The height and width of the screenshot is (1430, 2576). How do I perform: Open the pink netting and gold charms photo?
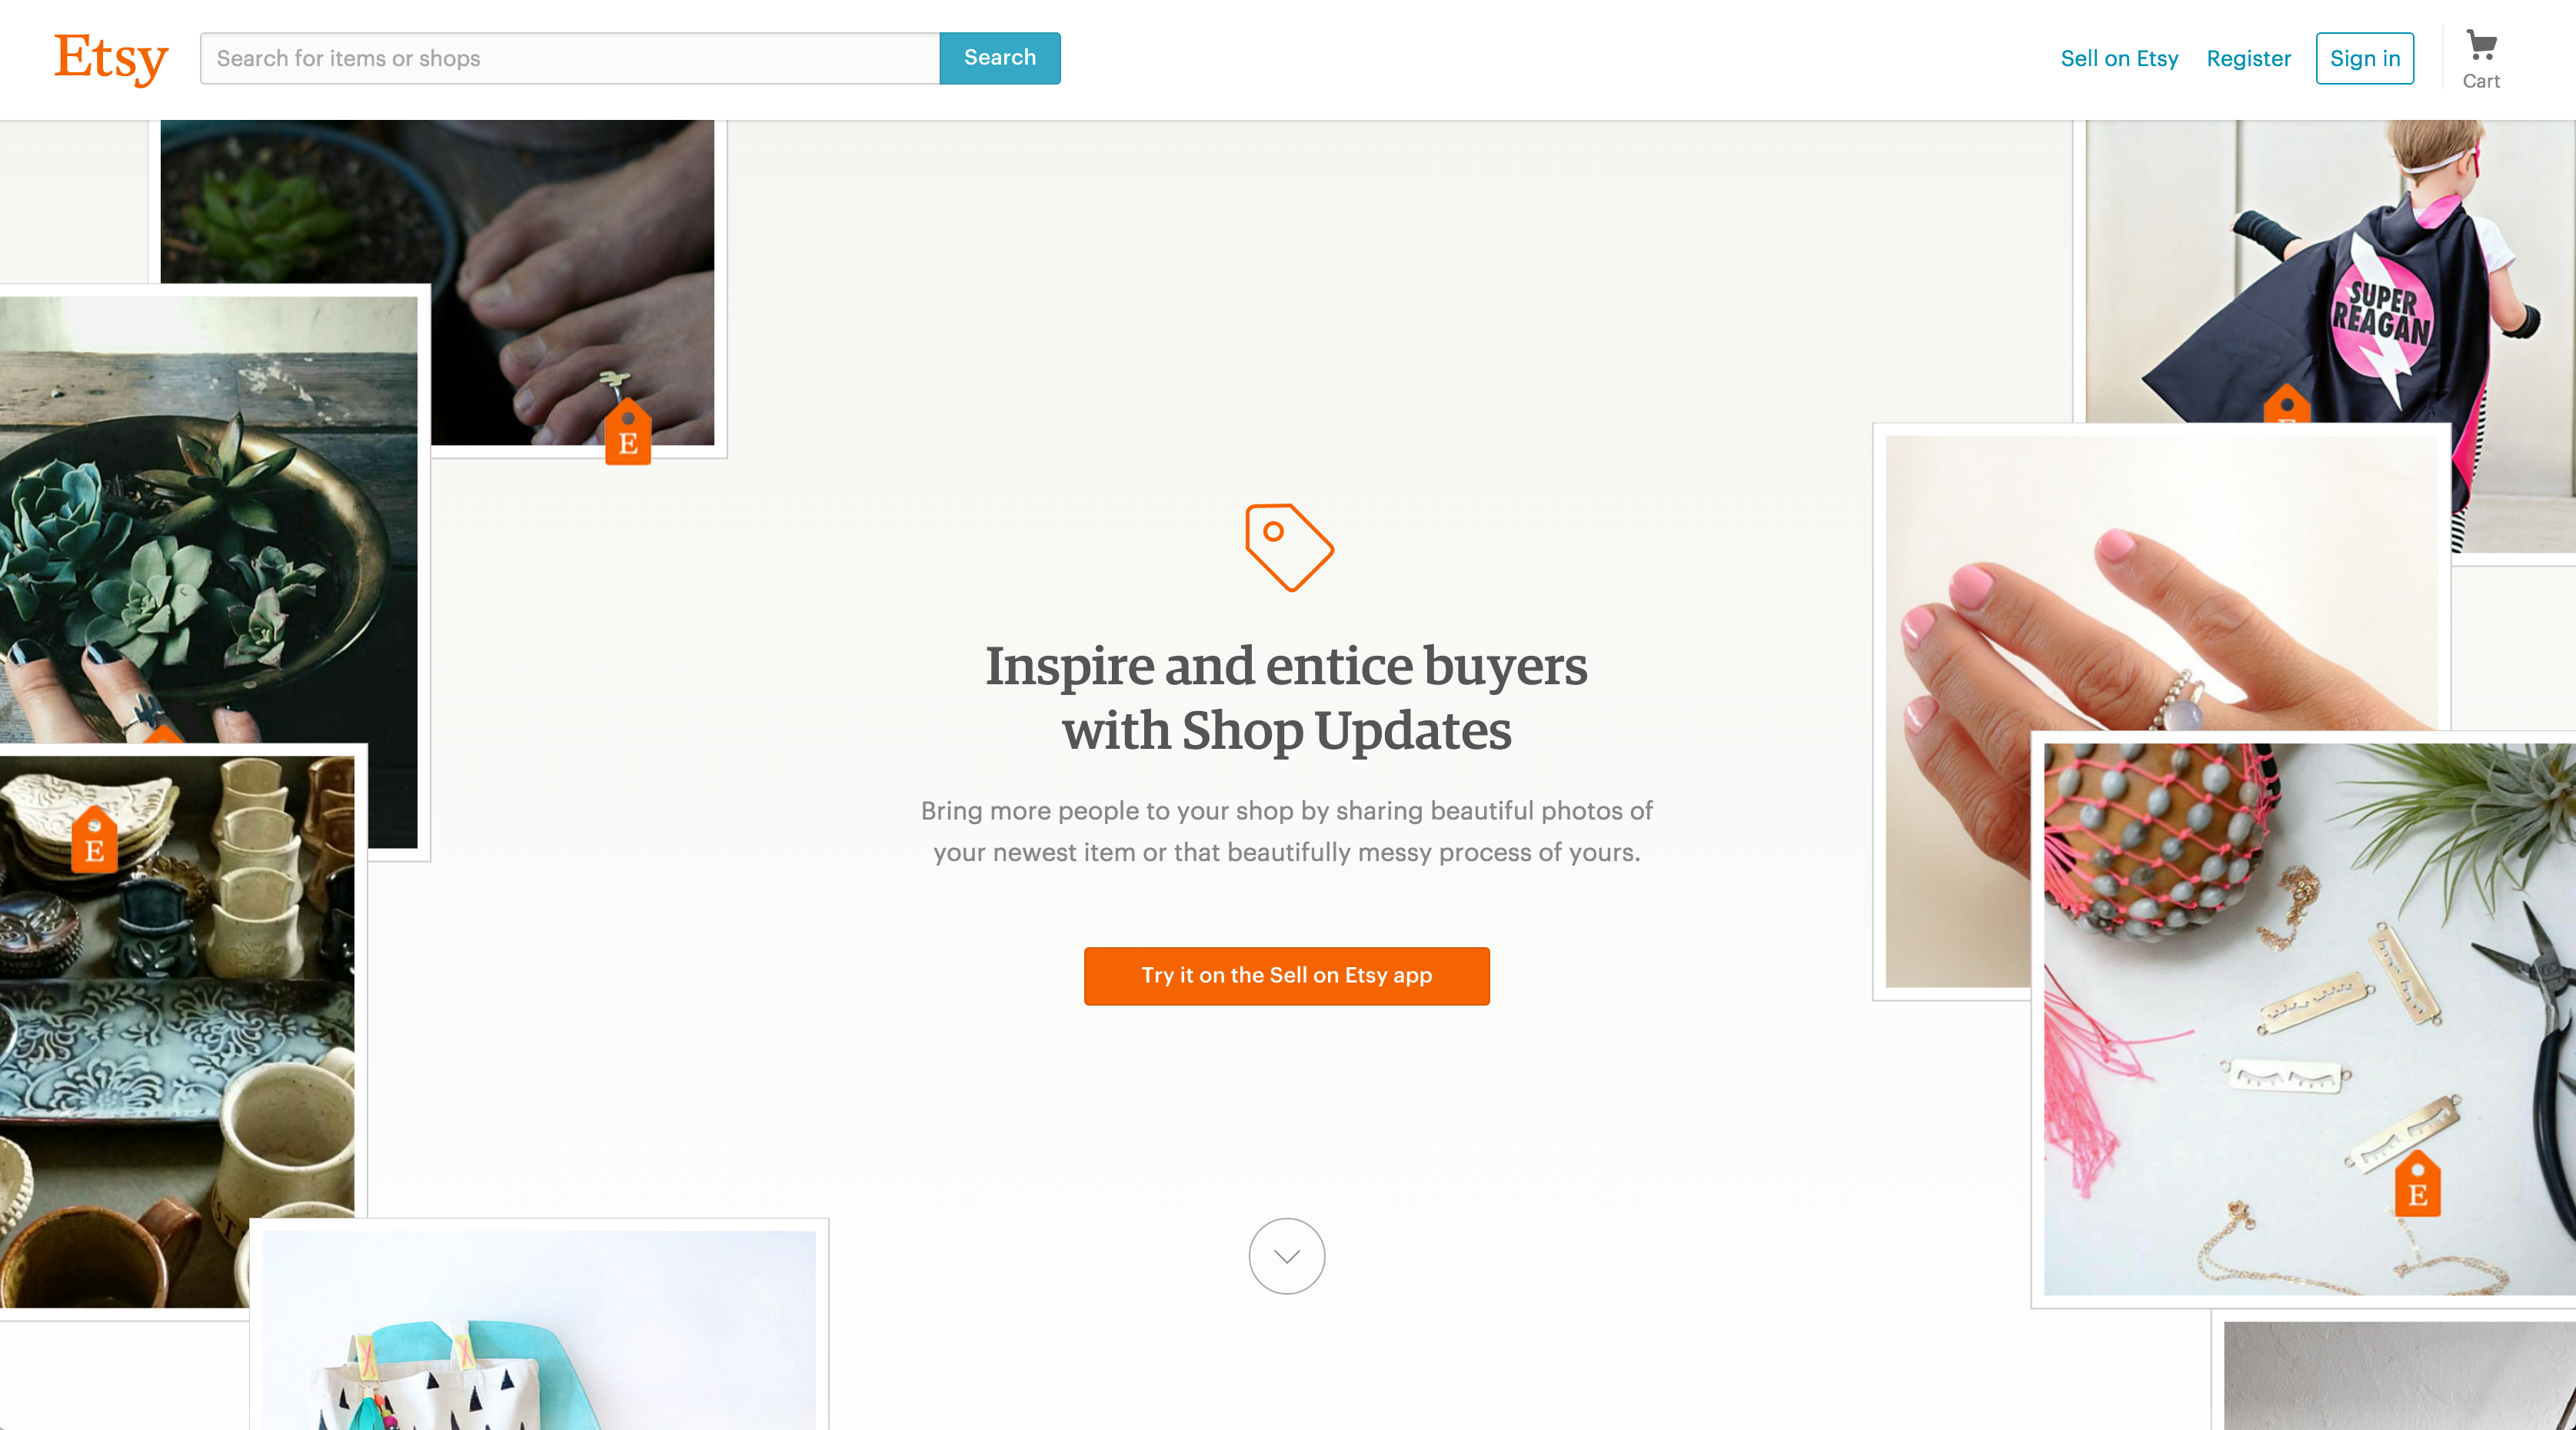2310,1019
